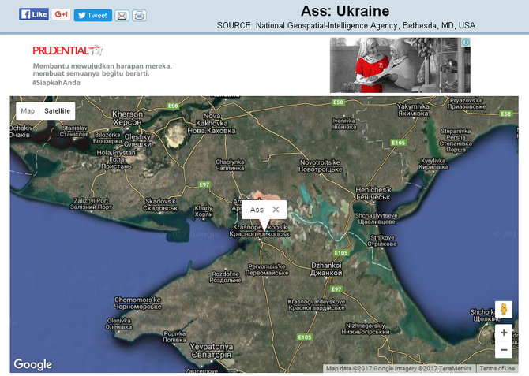
Task: Click the Popivka label
Action: 174,337
